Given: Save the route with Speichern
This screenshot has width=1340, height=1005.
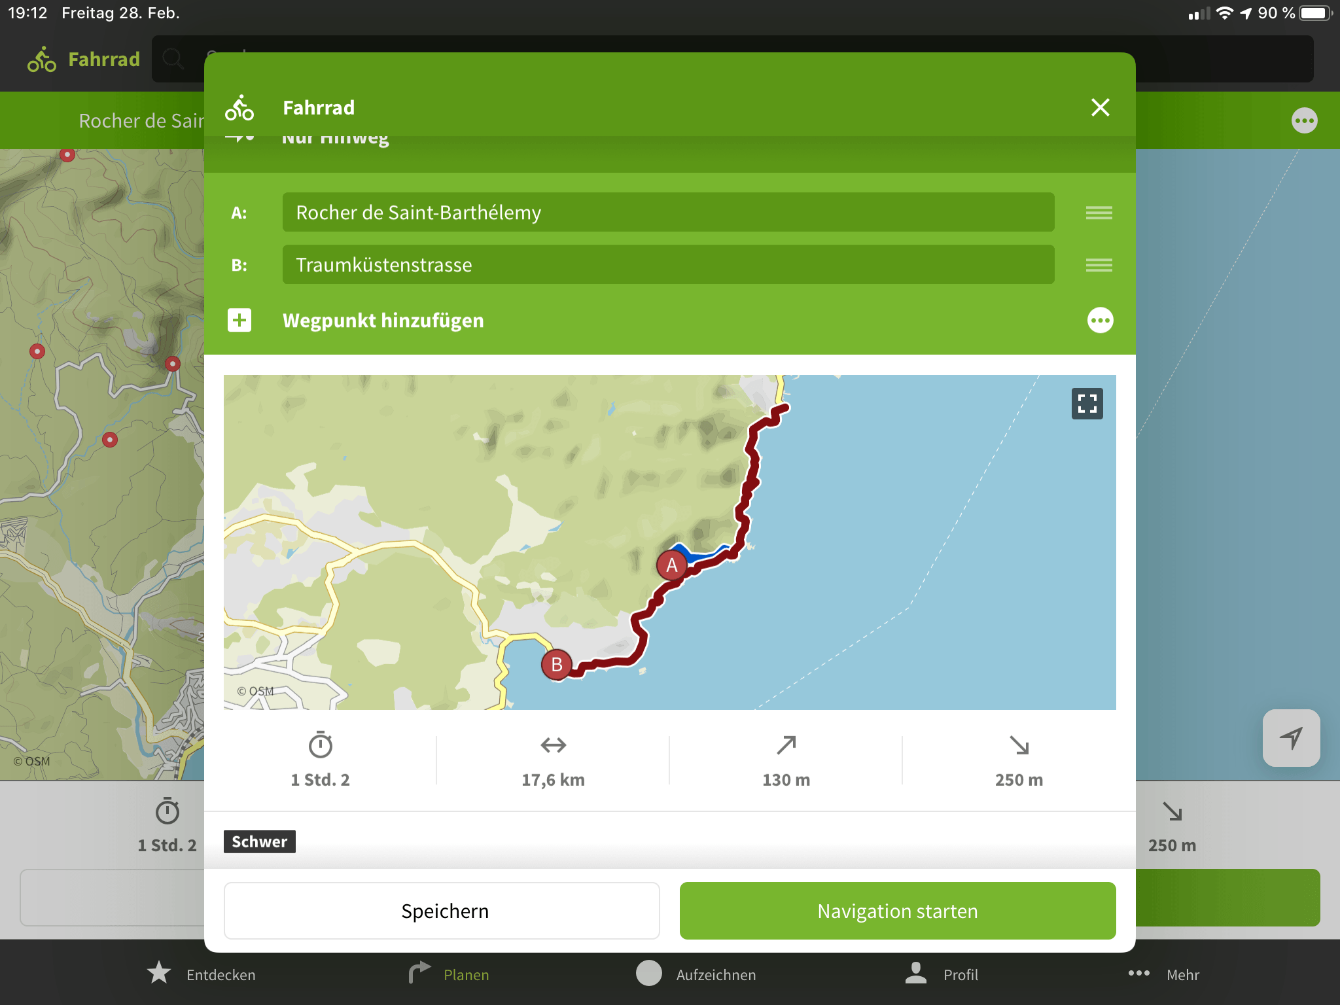Looking at the screenshot, I should pyautogui.click(x=442, y=911).
